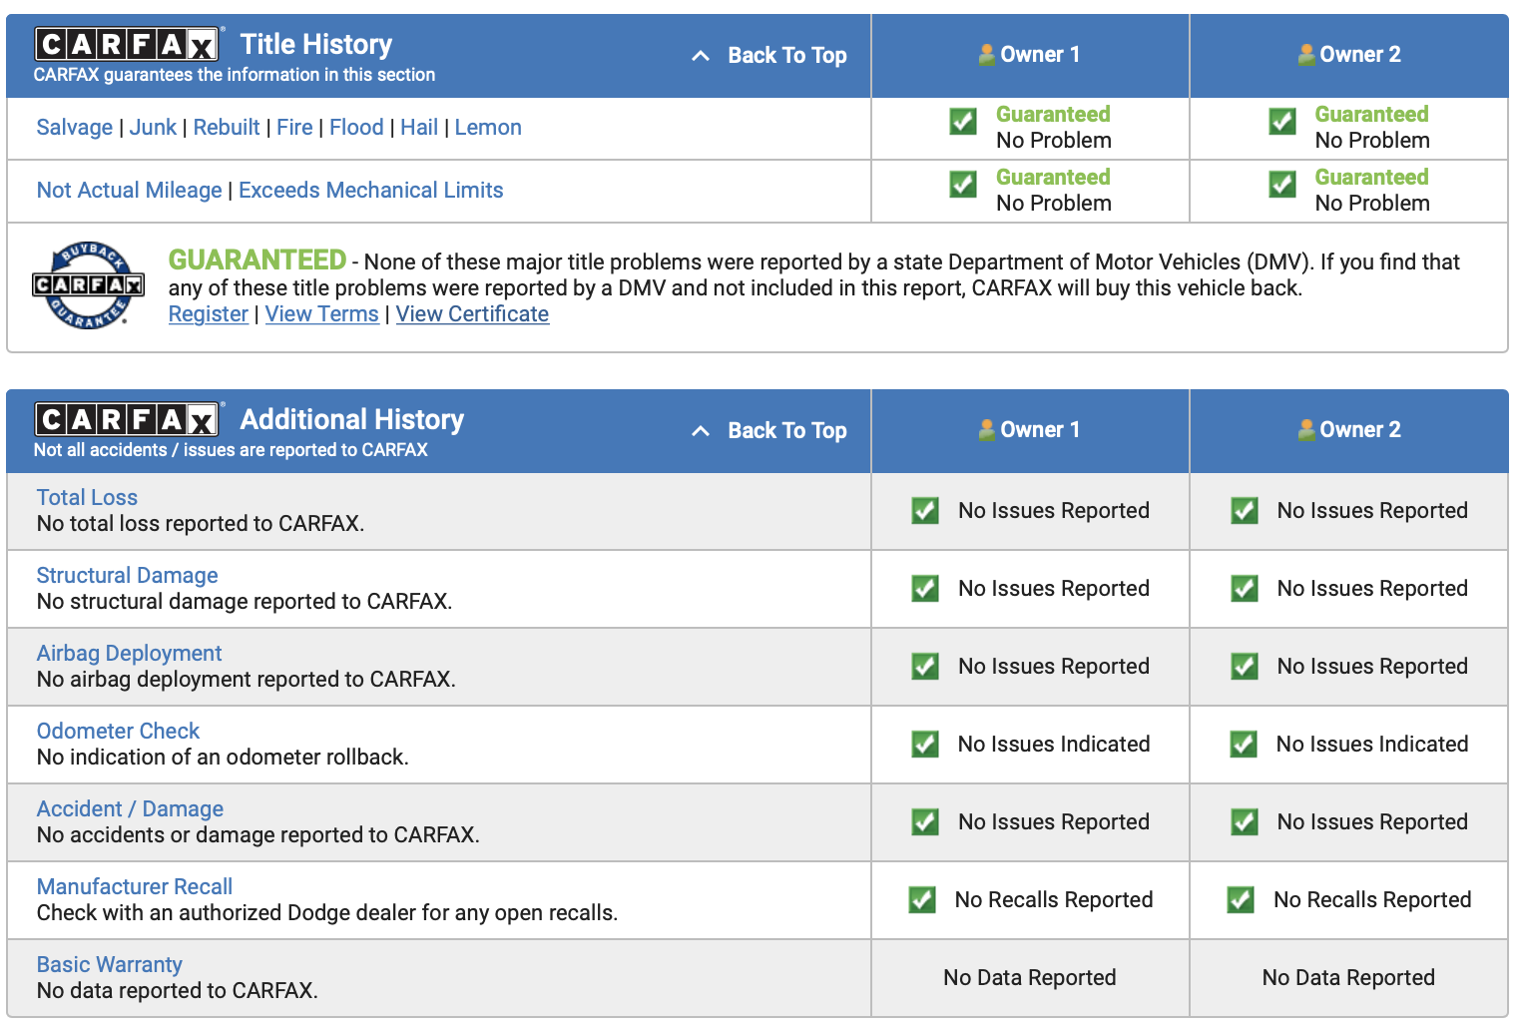Click Owner 2 'No Recalls Reported' text
The height and width of the screenshot is (1026, 1519).
click(x=1372, y=900)
